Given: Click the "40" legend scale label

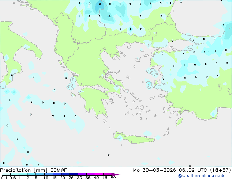Looking at the screenshot, I should [96, 178].
